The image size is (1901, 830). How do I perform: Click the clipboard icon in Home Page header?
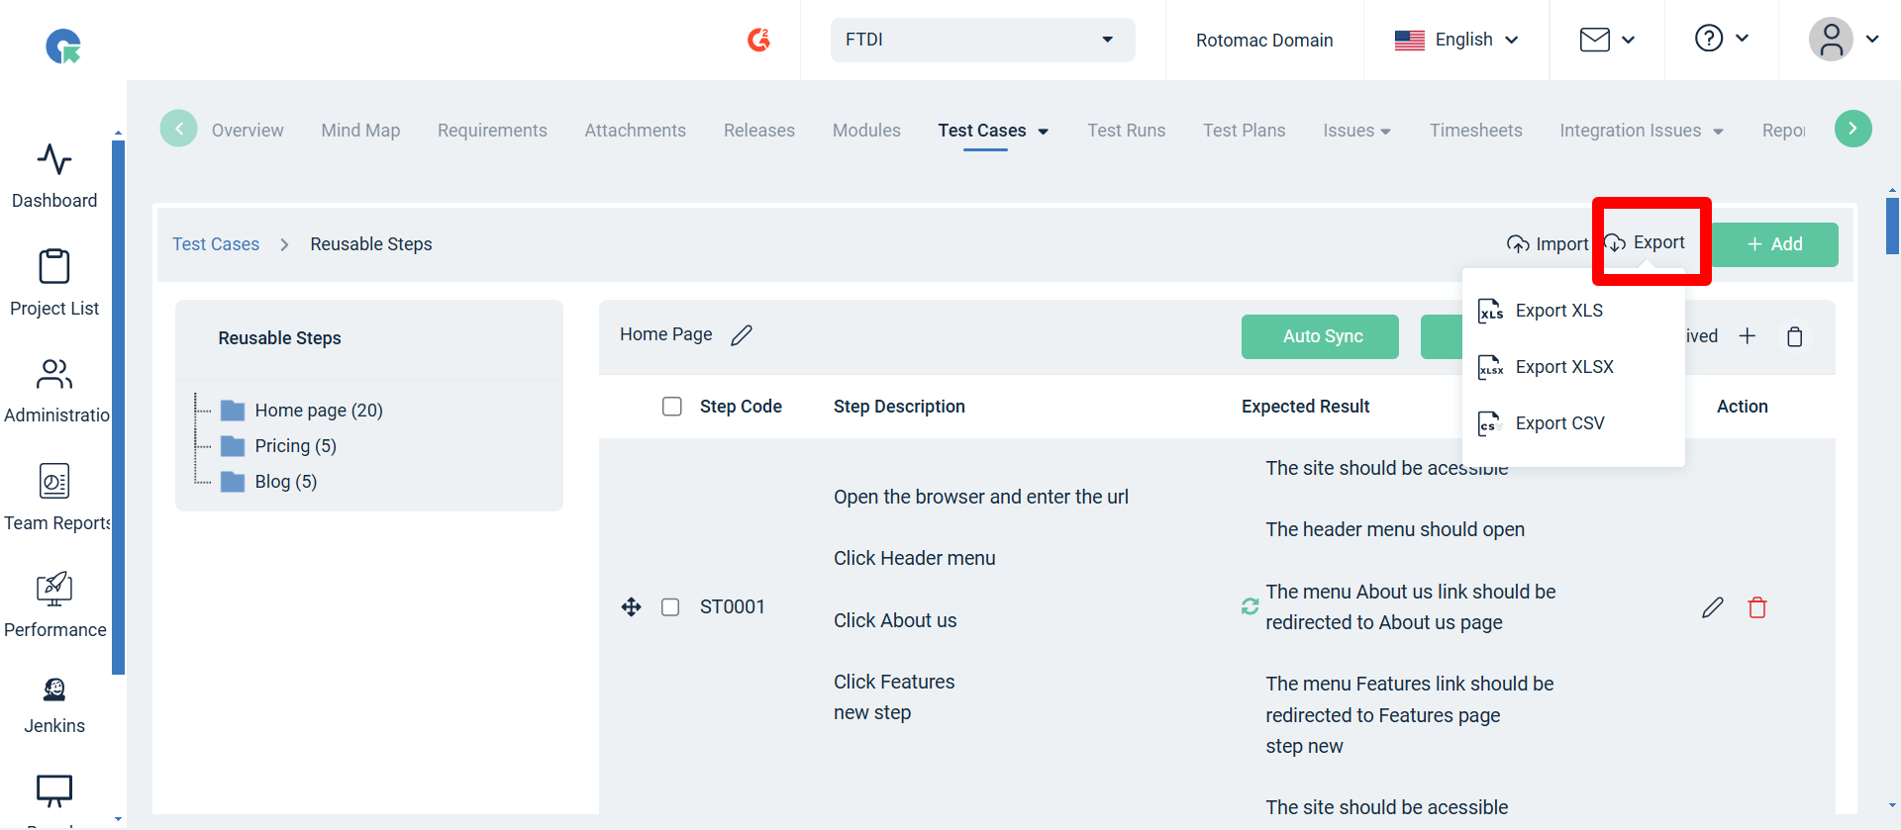(1794, 336)
